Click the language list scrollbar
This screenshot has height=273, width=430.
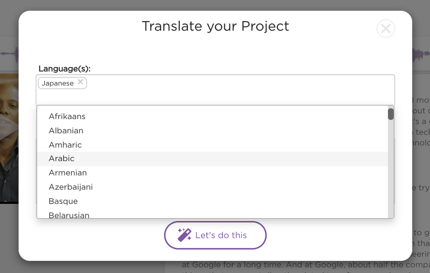point(391,114)
